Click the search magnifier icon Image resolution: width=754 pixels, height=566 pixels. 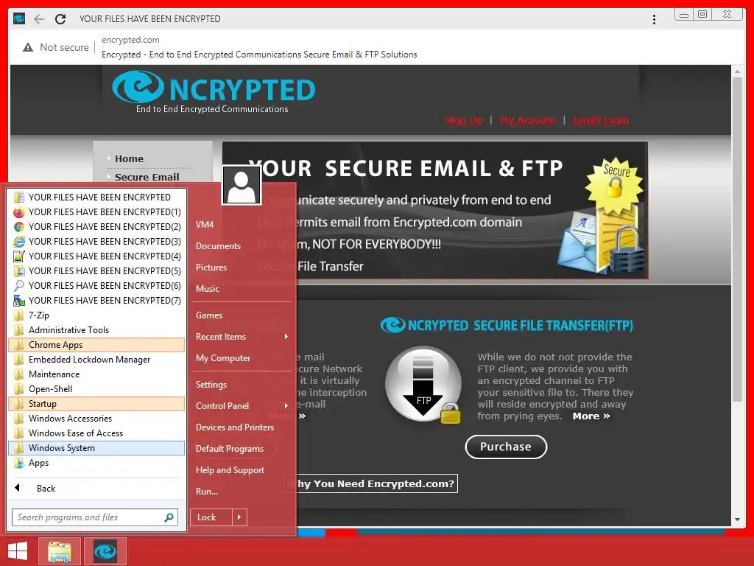pos(169,517)
